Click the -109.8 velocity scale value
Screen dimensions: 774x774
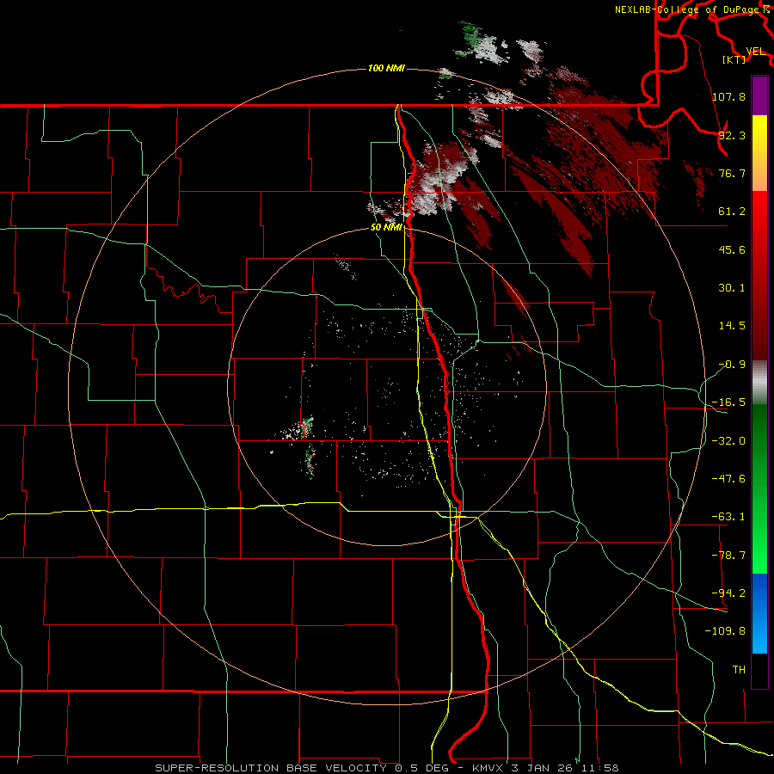[x=725, y=631]
